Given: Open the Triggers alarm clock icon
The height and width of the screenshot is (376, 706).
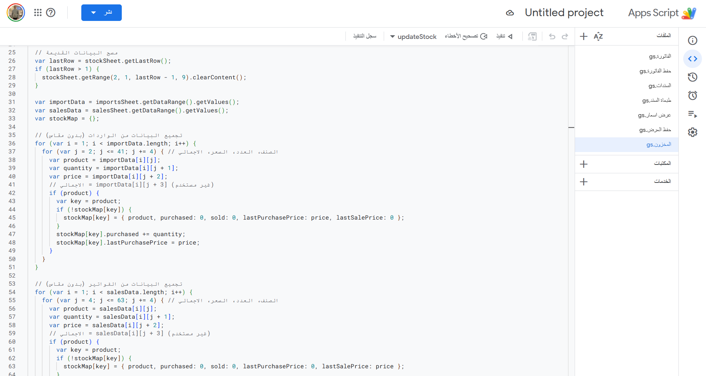Looking at the screenshot, I should 692,95.
